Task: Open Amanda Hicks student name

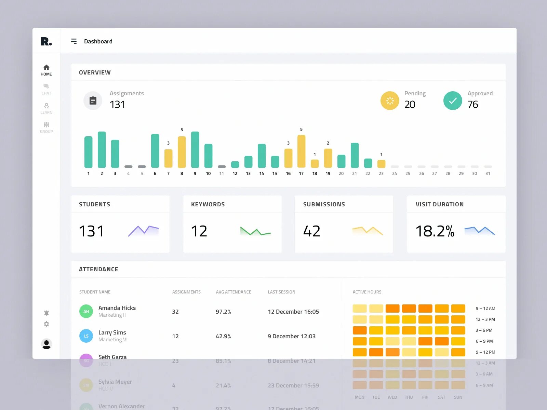Action: (117, 308)
